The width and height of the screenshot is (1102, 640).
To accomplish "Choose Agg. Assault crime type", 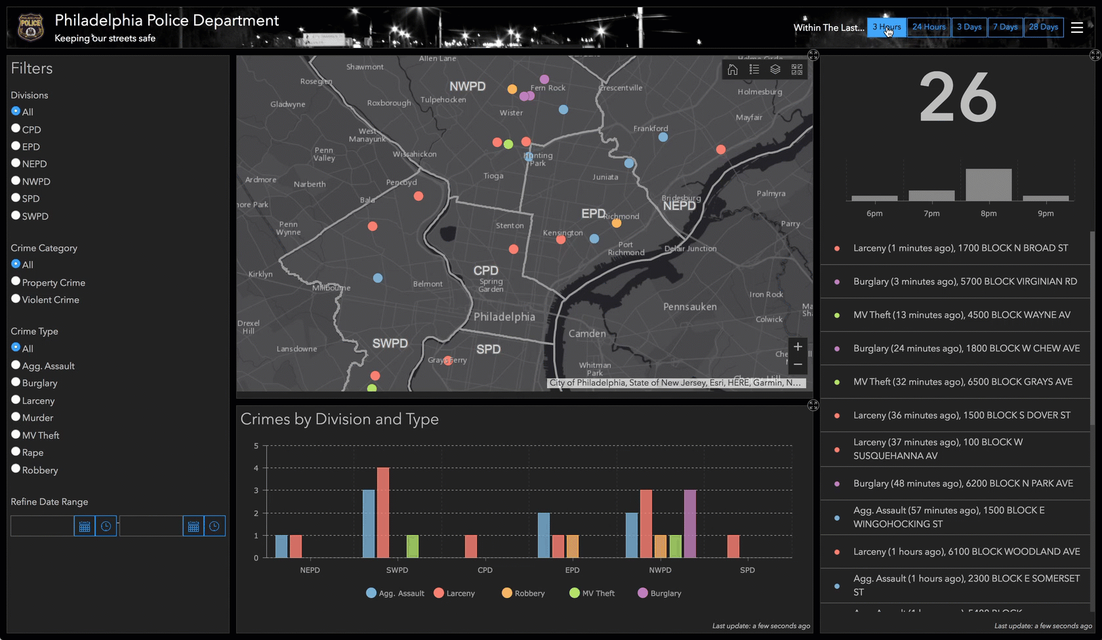I will click(16, 365).
